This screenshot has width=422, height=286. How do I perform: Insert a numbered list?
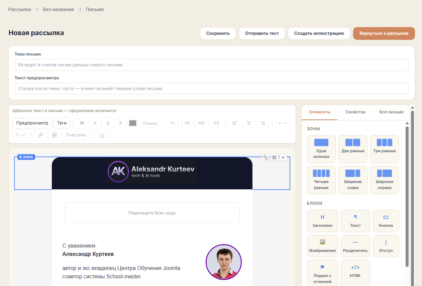pos(20,135)
